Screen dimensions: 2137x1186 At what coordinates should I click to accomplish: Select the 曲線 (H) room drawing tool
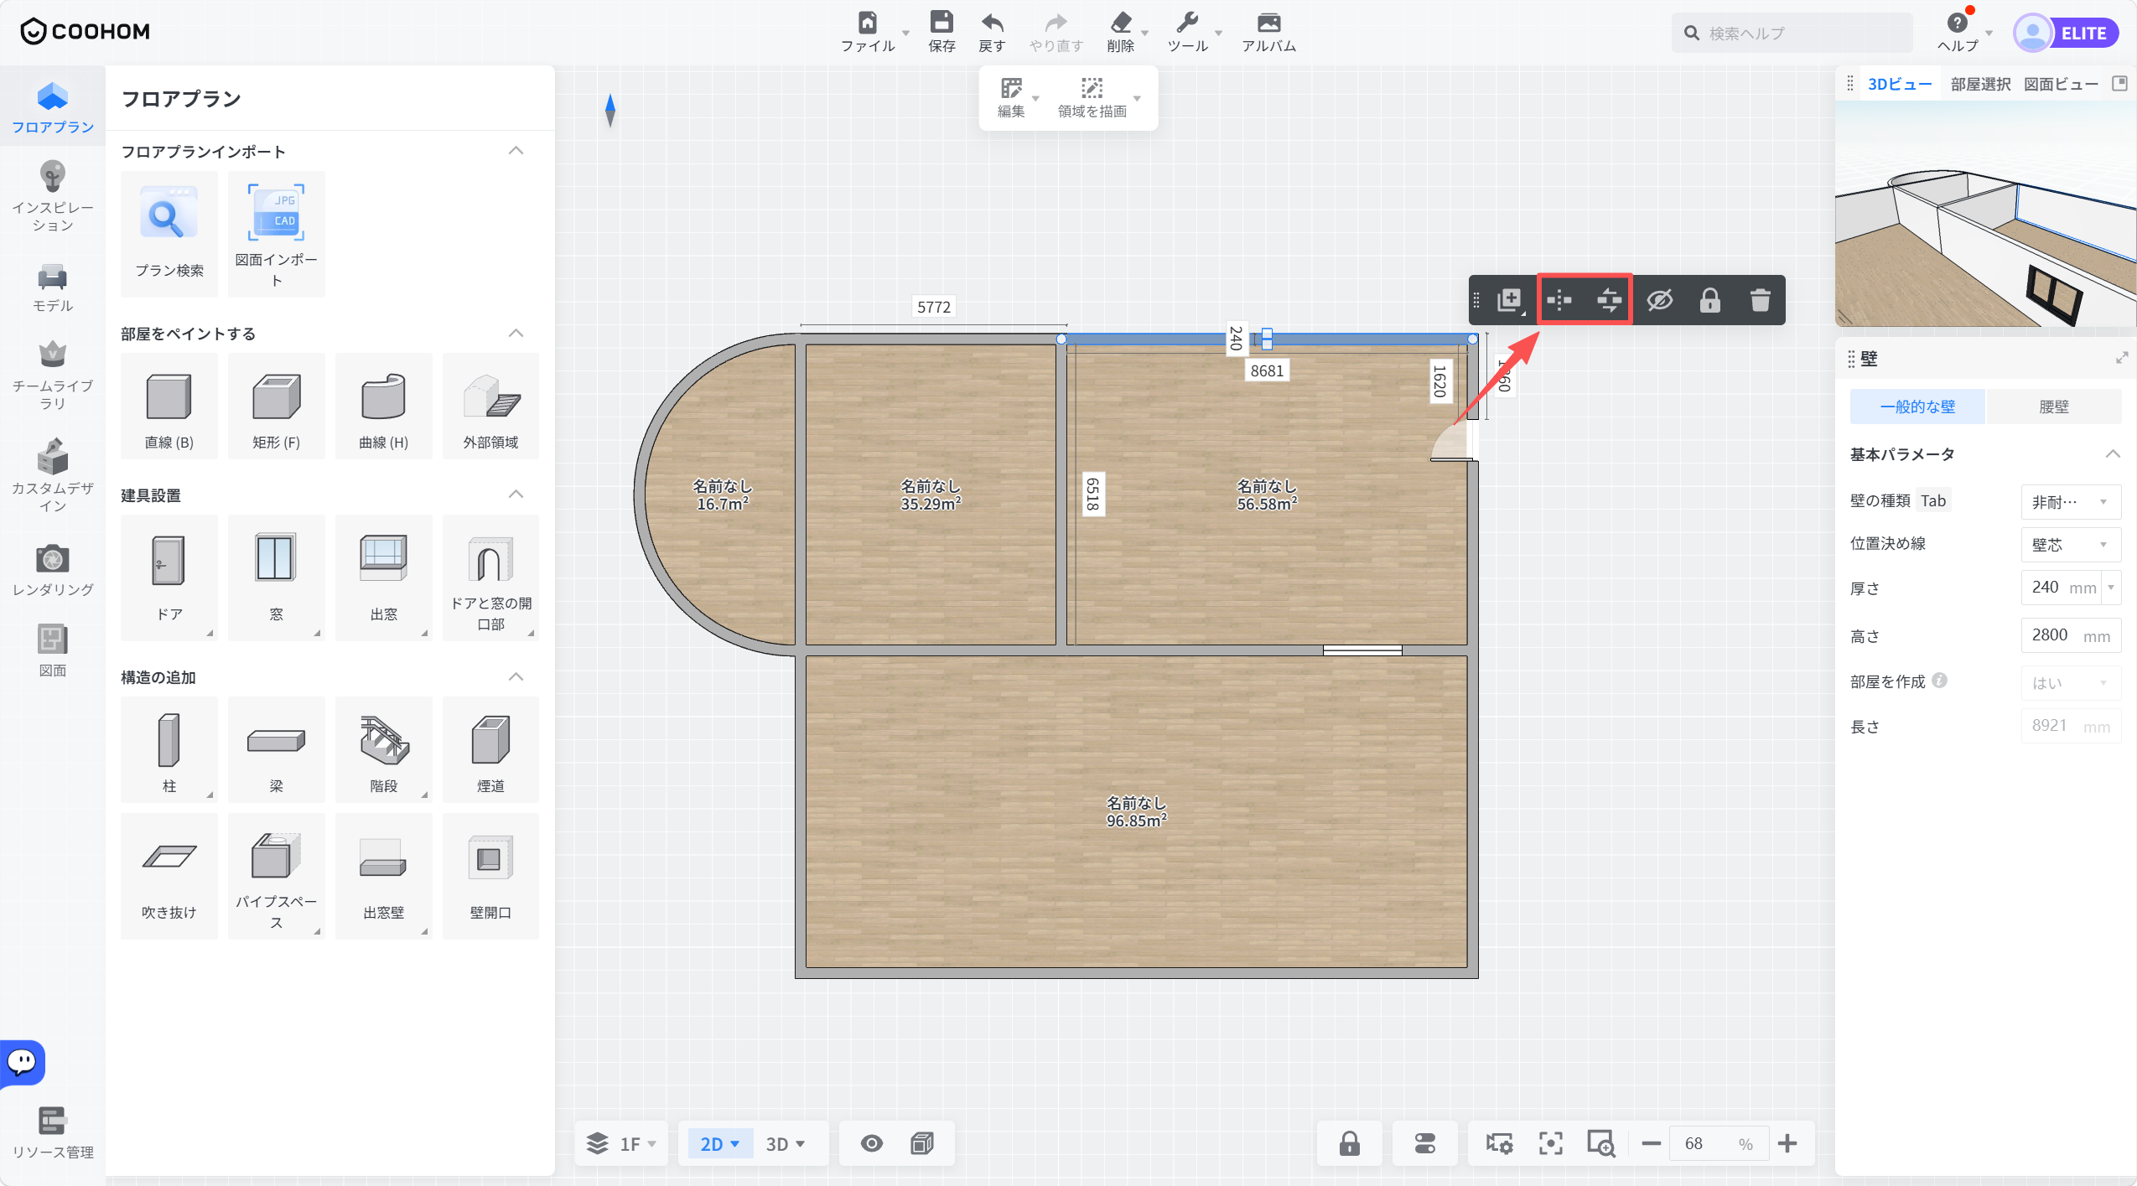(x=384, y=407)
